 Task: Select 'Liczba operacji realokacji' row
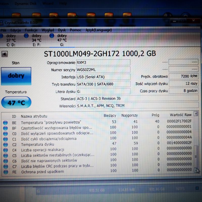(x=97, y=149)
